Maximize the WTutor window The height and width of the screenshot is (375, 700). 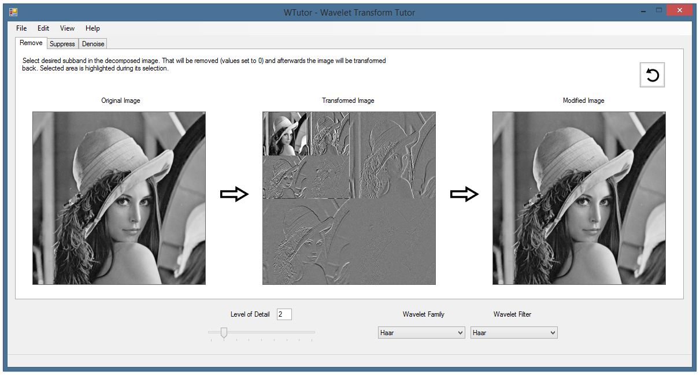(x=658, y=11)
